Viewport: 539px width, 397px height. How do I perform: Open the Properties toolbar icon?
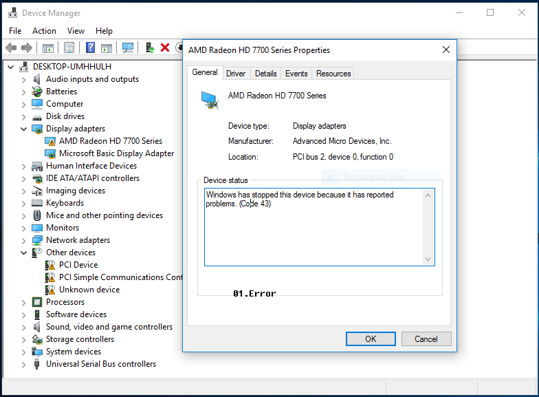pyautogui.click(x=69, y=48)
